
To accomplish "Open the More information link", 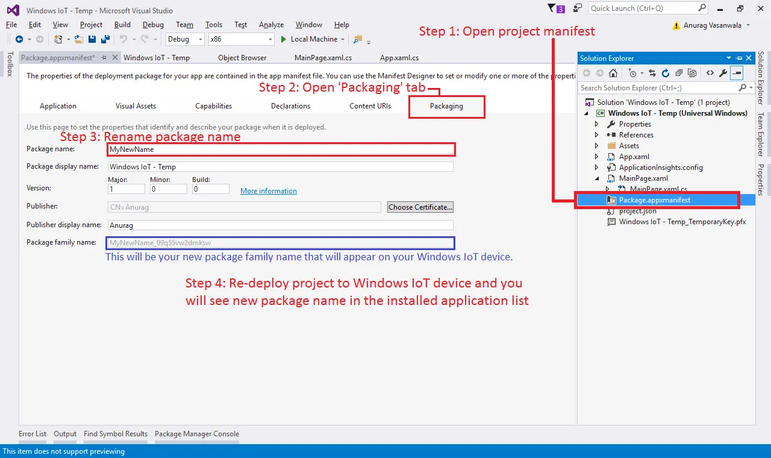I will coord(269,191).
